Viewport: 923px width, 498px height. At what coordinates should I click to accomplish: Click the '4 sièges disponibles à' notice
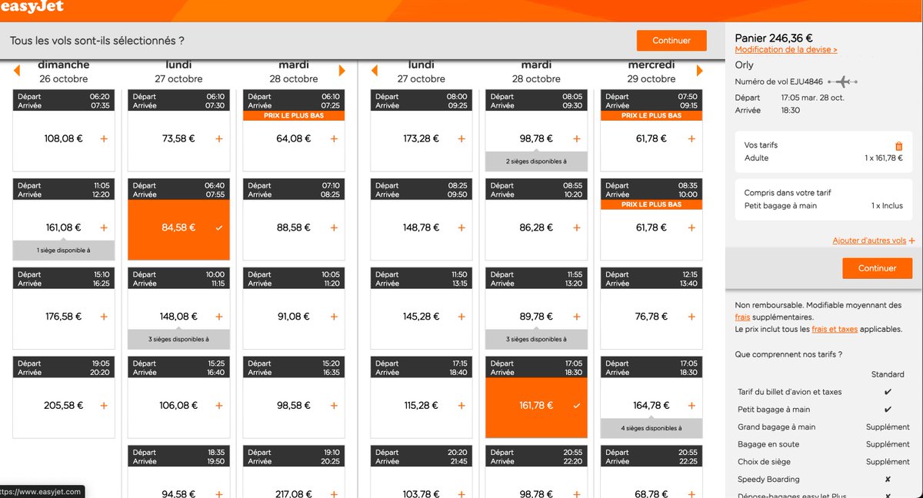tap(651, 428)
